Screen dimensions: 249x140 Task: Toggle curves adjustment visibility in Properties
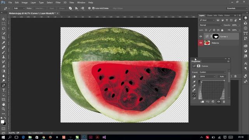point(219,101)
